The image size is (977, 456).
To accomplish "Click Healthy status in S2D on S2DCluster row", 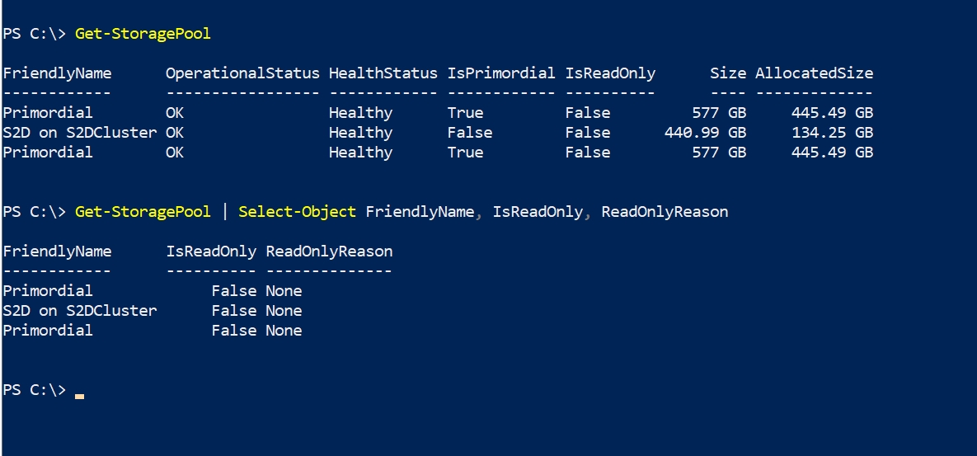I will pyautogui.click(x=360, y=133).
